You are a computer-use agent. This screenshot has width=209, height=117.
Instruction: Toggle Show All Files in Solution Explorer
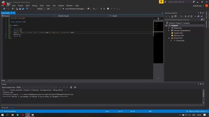click(191, 16)
